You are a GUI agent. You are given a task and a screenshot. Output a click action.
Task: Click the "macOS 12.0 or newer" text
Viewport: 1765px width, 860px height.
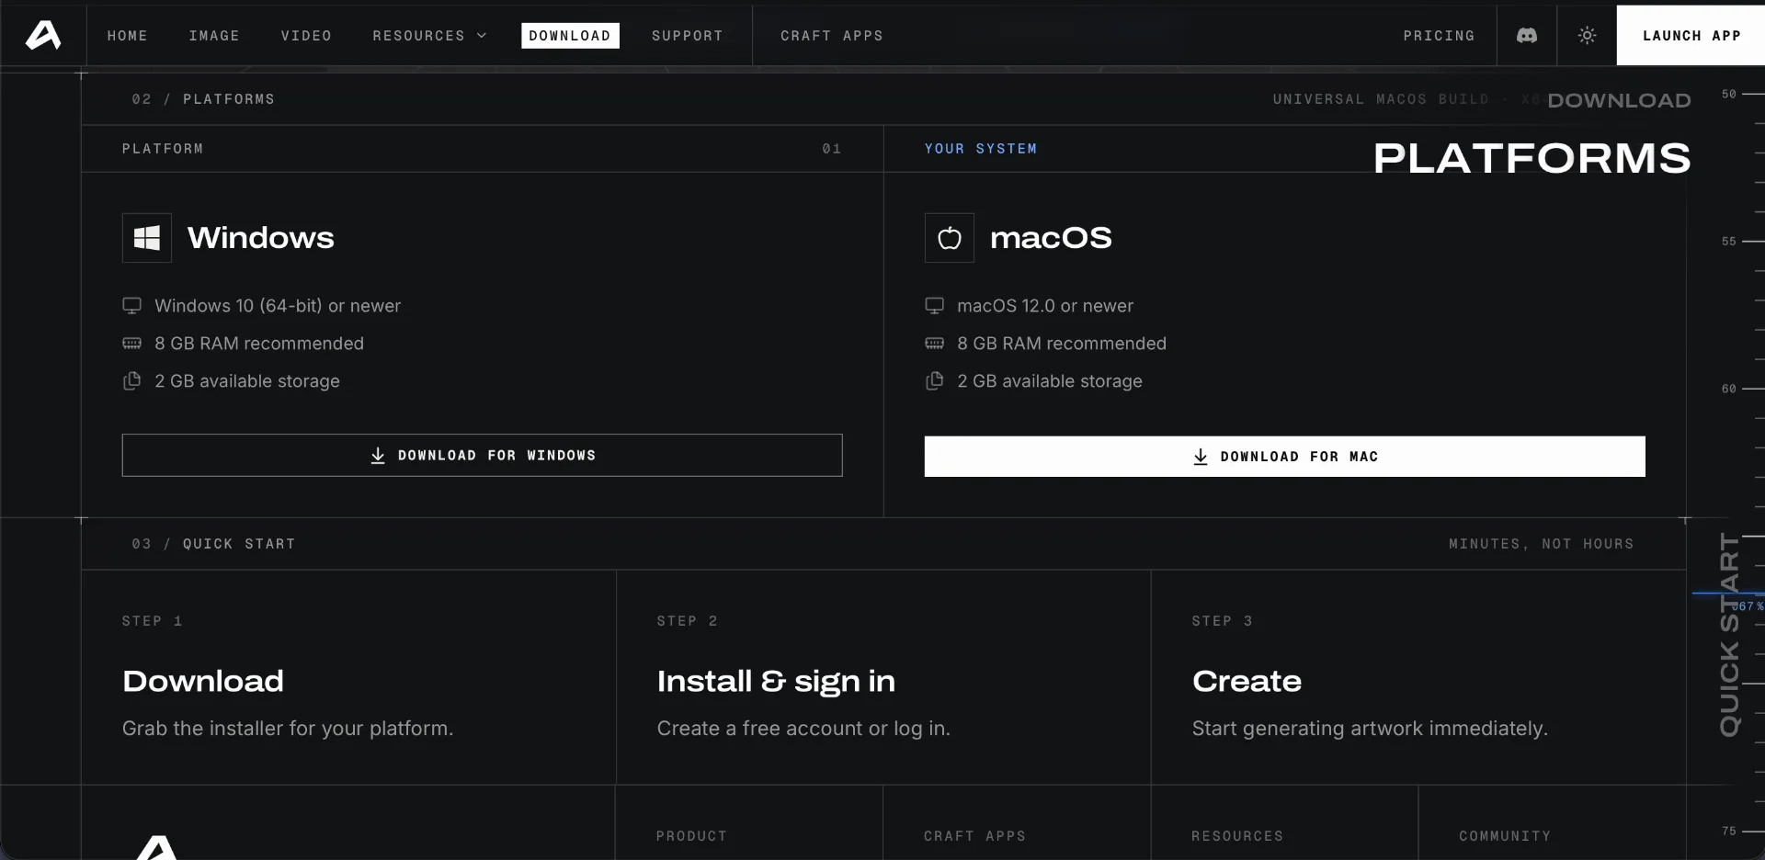pyautogui.click(x=1045, y=306)
